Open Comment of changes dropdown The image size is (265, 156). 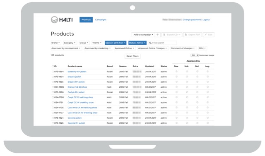pyautogui.click(x=183, y=48)
